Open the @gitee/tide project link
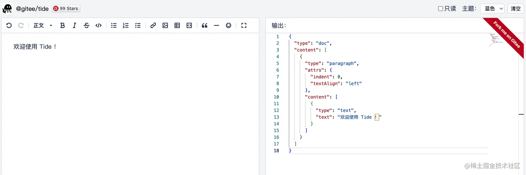This screenshot has width=526, height=175. click(32, 9)
